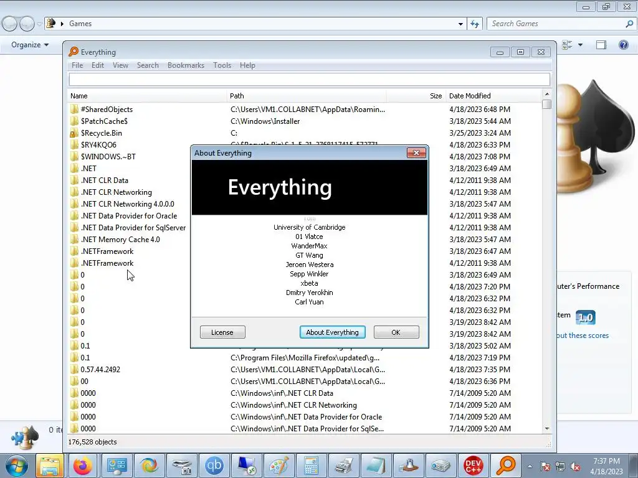Expand the Games address bar history dropdown
The image size is (638, 478).
460,24
